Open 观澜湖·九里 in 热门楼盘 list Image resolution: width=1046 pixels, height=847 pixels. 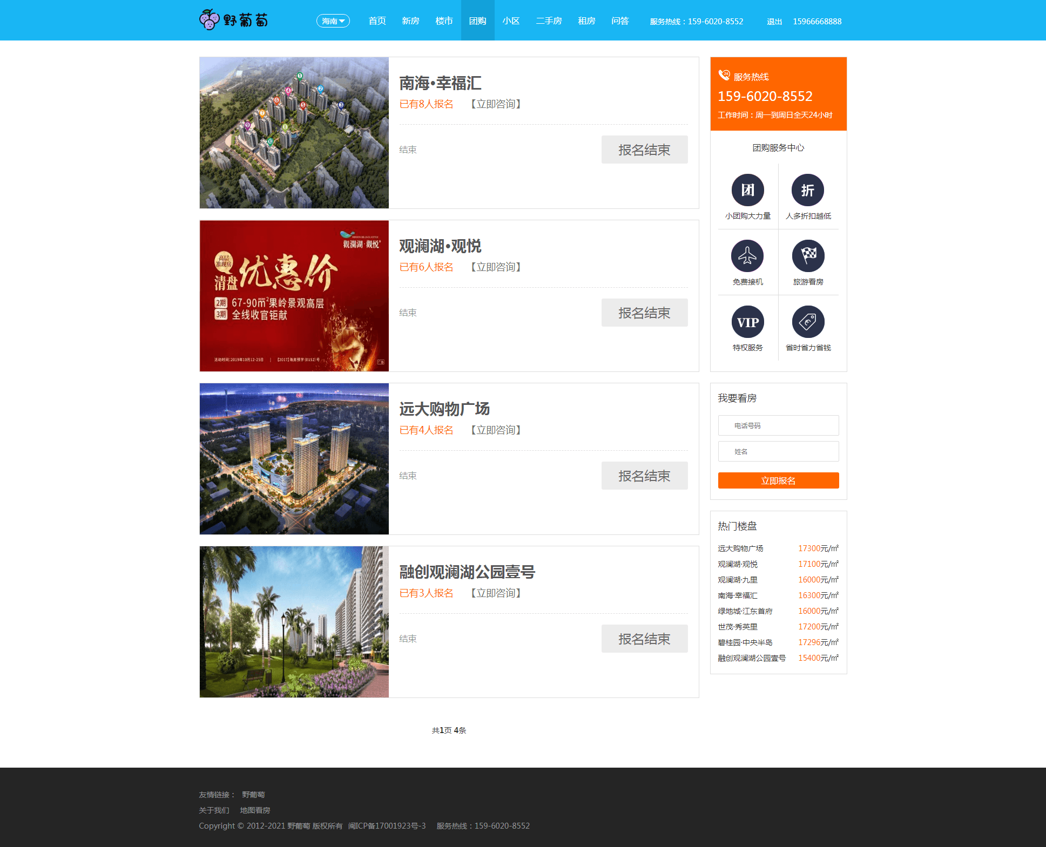click(x=738, y=580)
